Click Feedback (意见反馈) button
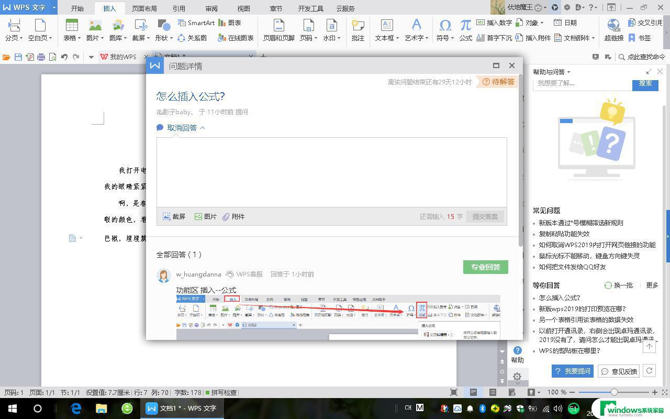This screenshot has height=419, width=670. point(619,371)
